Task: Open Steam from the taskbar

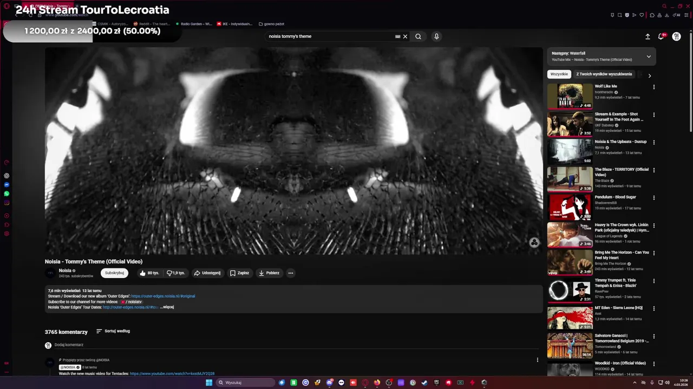Action: pos(424,383)
